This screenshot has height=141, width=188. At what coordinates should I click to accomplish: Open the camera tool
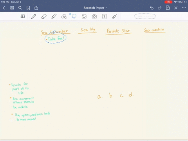(x=94, y=16)
